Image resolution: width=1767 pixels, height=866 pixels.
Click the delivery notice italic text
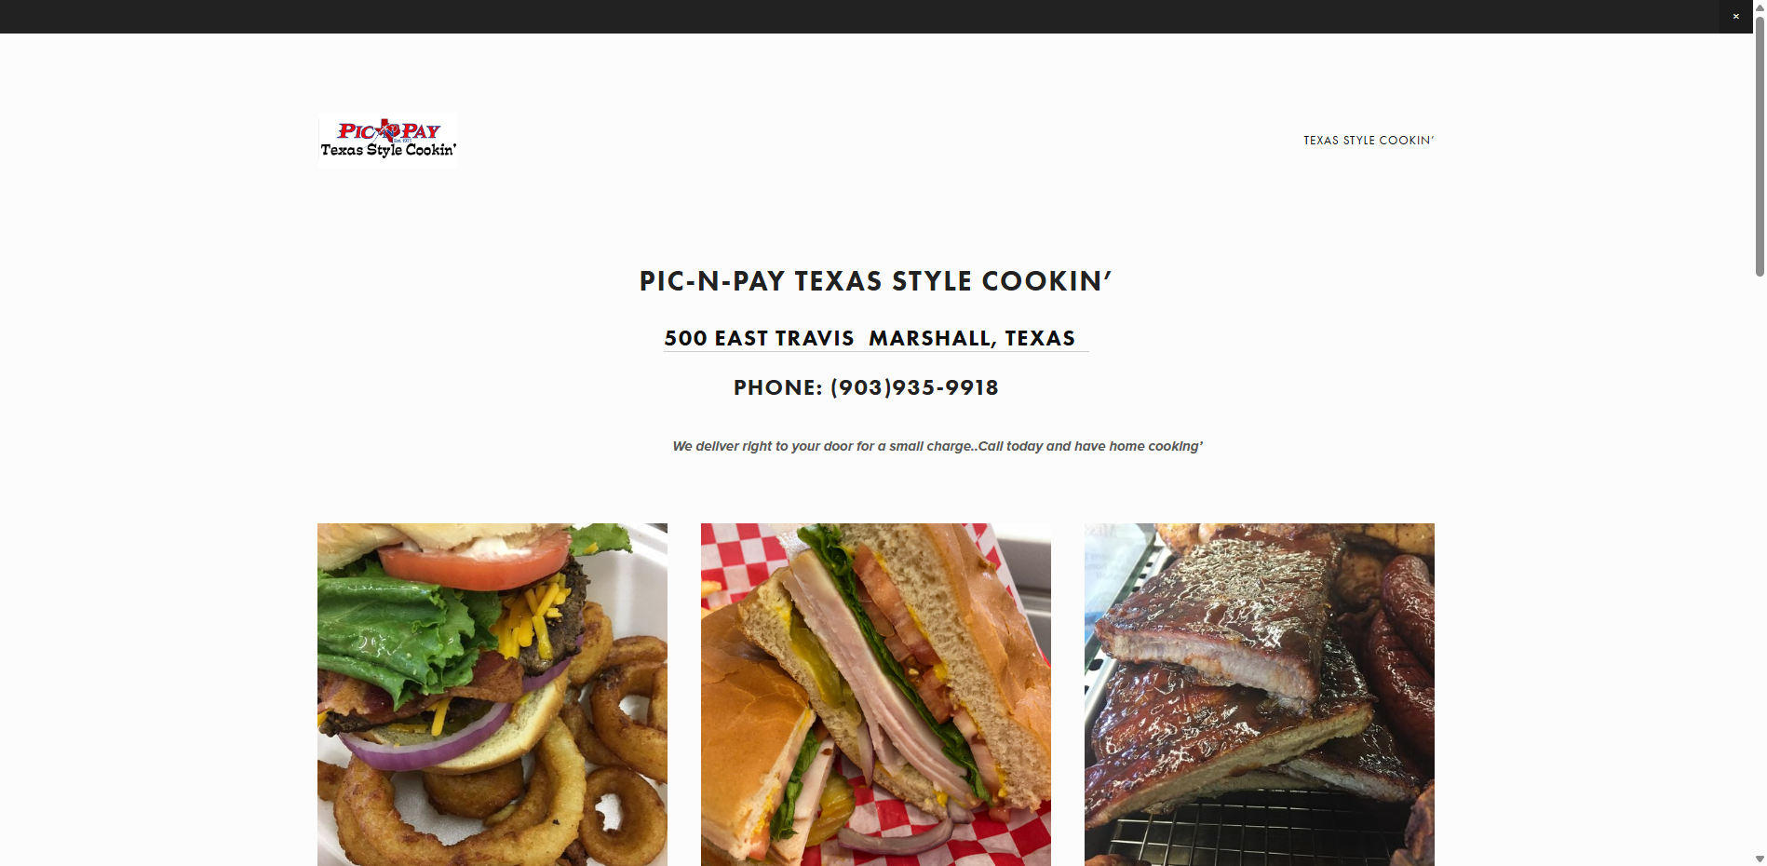pos(937,446)
